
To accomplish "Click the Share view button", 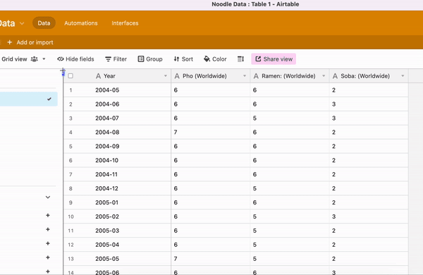I will point(274,59).
